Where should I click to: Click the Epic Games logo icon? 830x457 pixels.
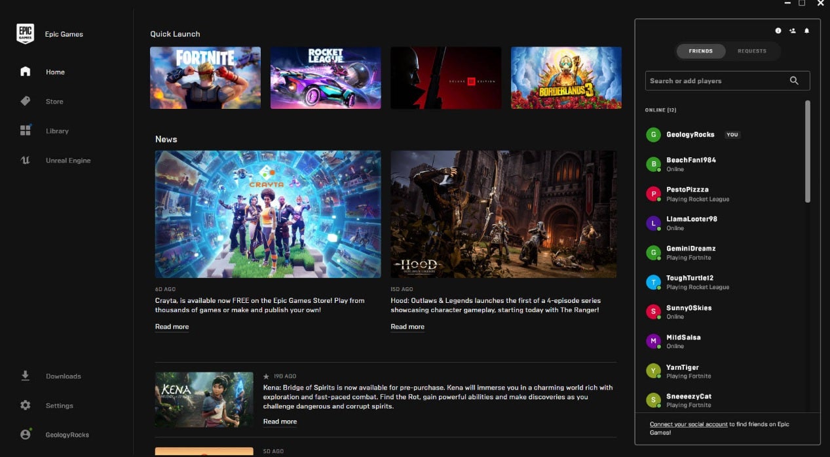coord(26,33)
